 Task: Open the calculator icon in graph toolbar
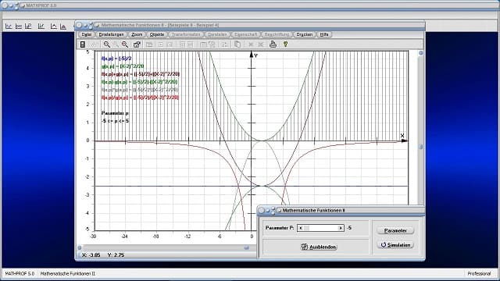click(83, 44)
